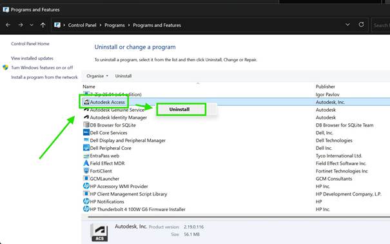
Task: Select Control Panel in breadcrumb
Action: pyautogui.click(x=82, y=25)
